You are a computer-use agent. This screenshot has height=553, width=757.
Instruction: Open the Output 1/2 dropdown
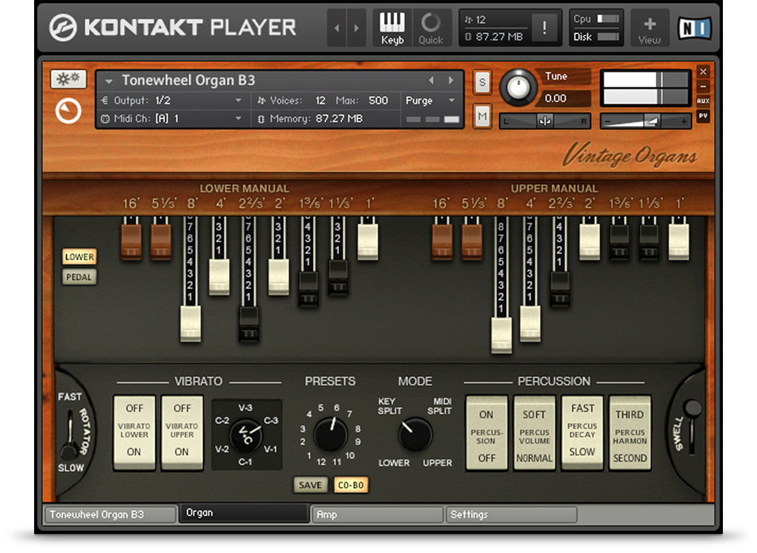(x=172, y=100)
